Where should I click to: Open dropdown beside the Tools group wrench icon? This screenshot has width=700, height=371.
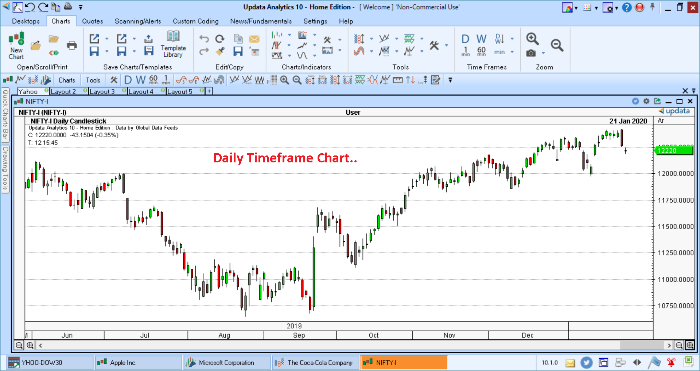(x=446, y=46)
